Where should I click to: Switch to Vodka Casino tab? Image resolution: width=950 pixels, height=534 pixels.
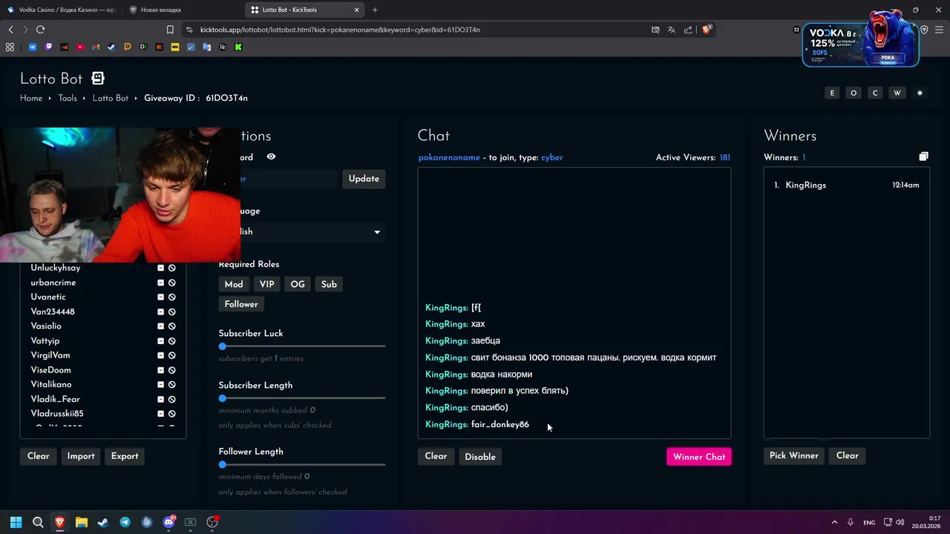pos(61,10)
